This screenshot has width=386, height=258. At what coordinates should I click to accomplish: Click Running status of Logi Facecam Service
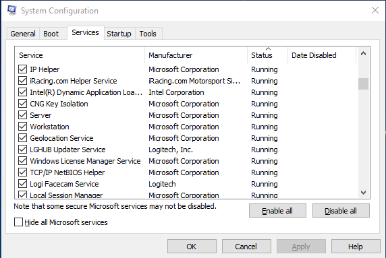pyautogui.click(x=265, y=184)
